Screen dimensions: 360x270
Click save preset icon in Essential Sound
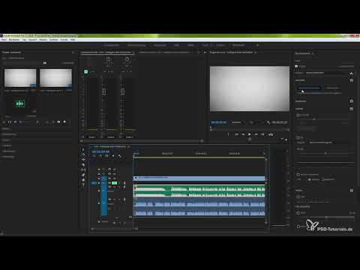click(x=352, y=73)
